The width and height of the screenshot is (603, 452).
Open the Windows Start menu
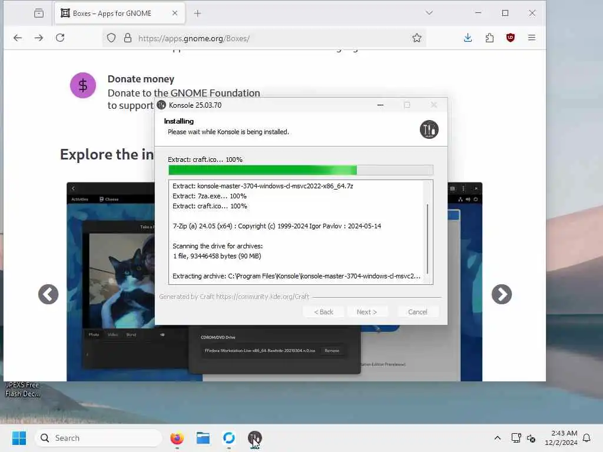19,438
